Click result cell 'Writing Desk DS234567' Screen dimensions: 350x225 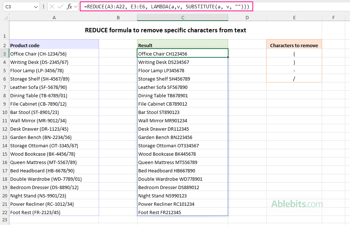(182, 62)
